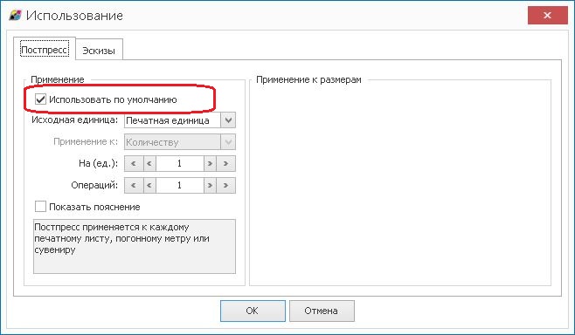Switch to the Эскизы tab
This screenshot has width=575, height=335.
coord(99,51)
